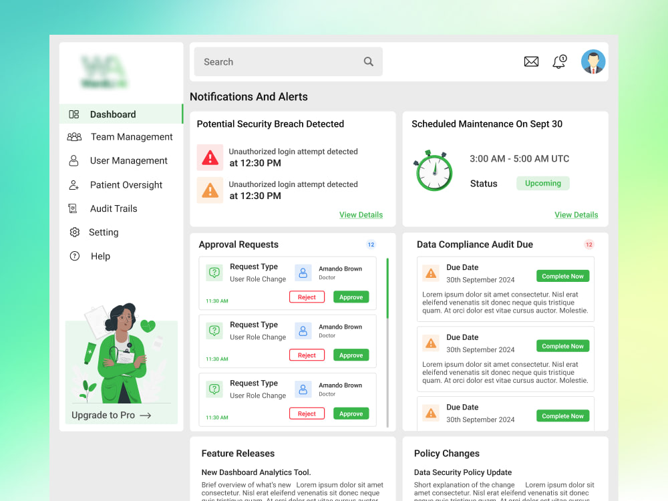Reject the second approval request

point(307,355)
